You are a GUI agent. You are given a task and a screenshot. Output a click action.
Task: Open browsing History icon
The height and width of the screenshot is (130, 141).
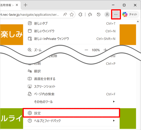click(99, 14)
